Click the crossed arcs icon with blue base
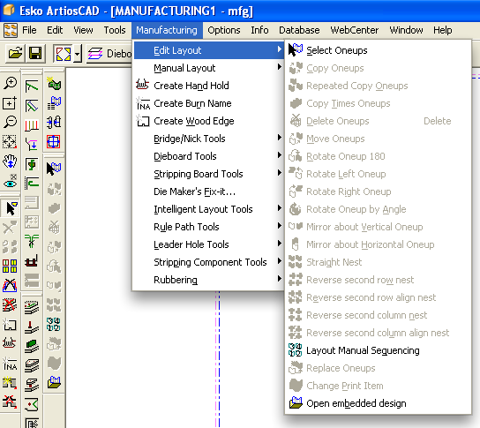The height and width of the screenshot is (428, 480). pos(10,285)
